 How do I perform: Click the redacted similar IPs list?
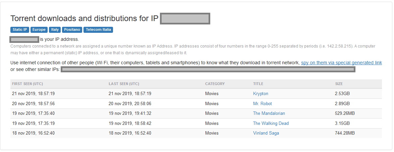(x=208, y=69)
